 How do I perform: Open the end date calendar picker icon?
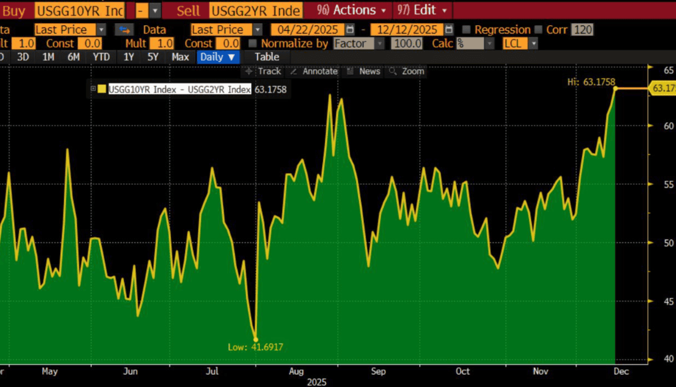pyautogui.click(x=448, y=30)
